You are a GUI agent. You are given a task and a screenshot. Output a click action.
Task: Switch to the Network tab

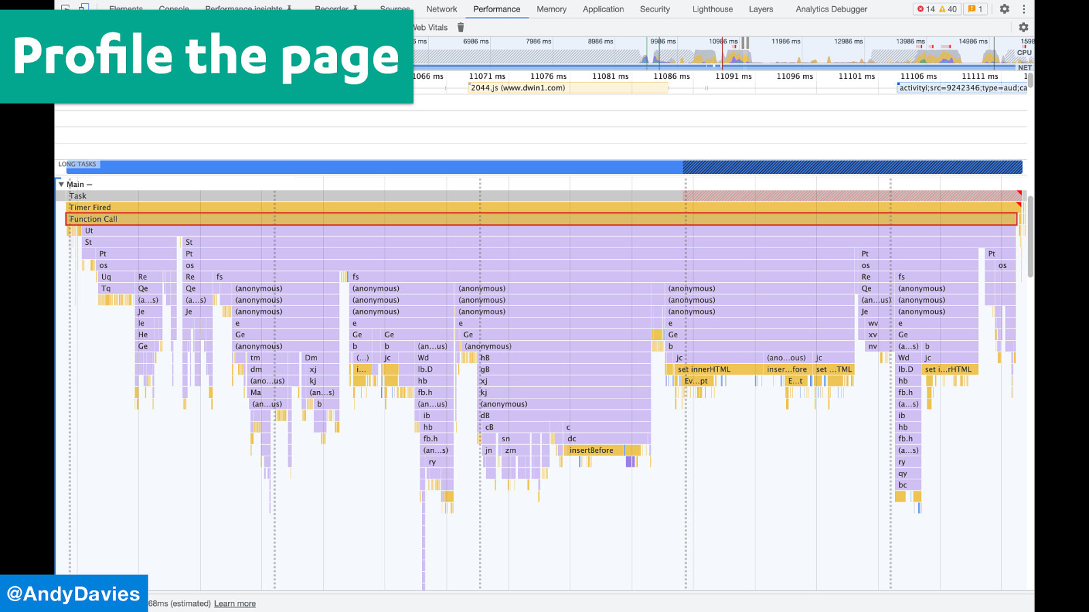click(442, 9)
